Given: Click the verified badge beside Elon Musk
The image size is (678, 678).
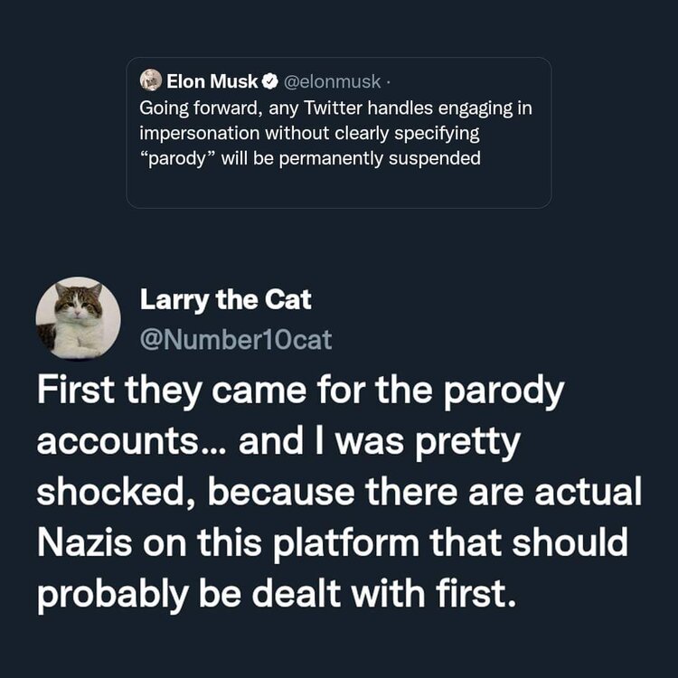Looking at the screenshot, I should point(269,81).
